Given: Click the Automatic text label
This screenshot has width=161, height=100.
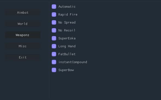Looking at the screenshot, I should pos(67,7).
